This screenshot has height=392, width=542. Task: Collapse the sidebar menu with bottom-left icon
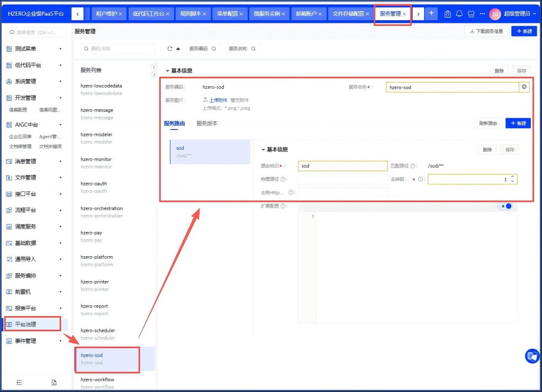coord(19,382)
